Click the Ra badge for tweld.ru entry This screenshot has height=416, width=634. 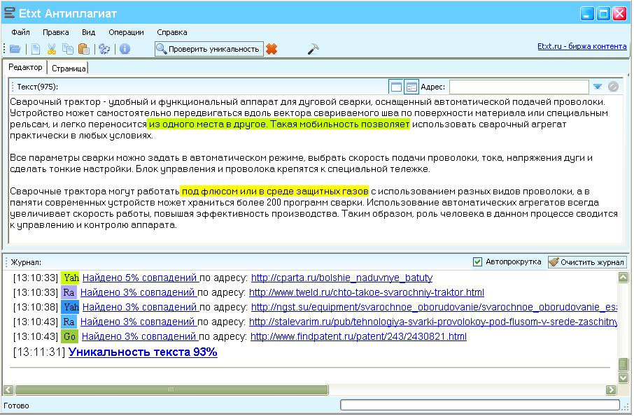69,292
